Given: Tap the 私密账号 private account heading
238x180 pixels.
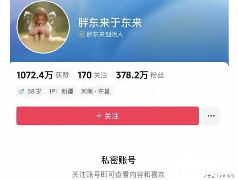Looking at the screenshot, I should (118, 160).
